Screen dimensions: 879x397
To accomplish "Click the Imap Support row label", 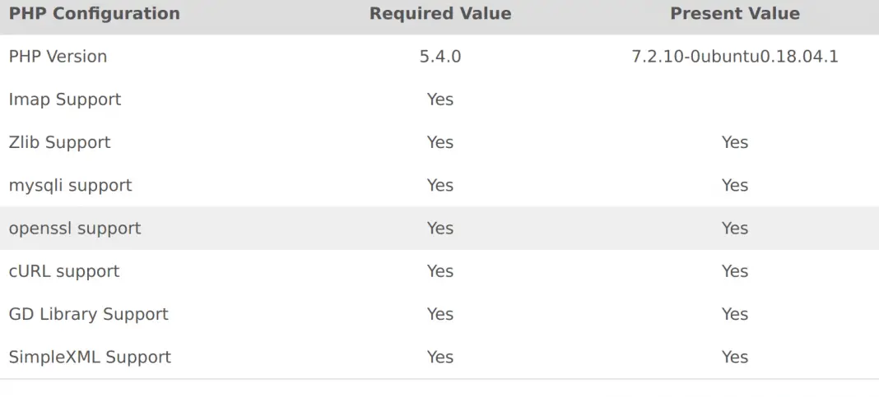I will coord(65,99).
